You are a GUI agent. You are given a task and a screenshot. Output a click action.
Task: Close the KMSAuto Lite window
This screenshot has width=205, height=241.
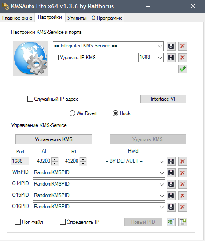coord(193,6)
